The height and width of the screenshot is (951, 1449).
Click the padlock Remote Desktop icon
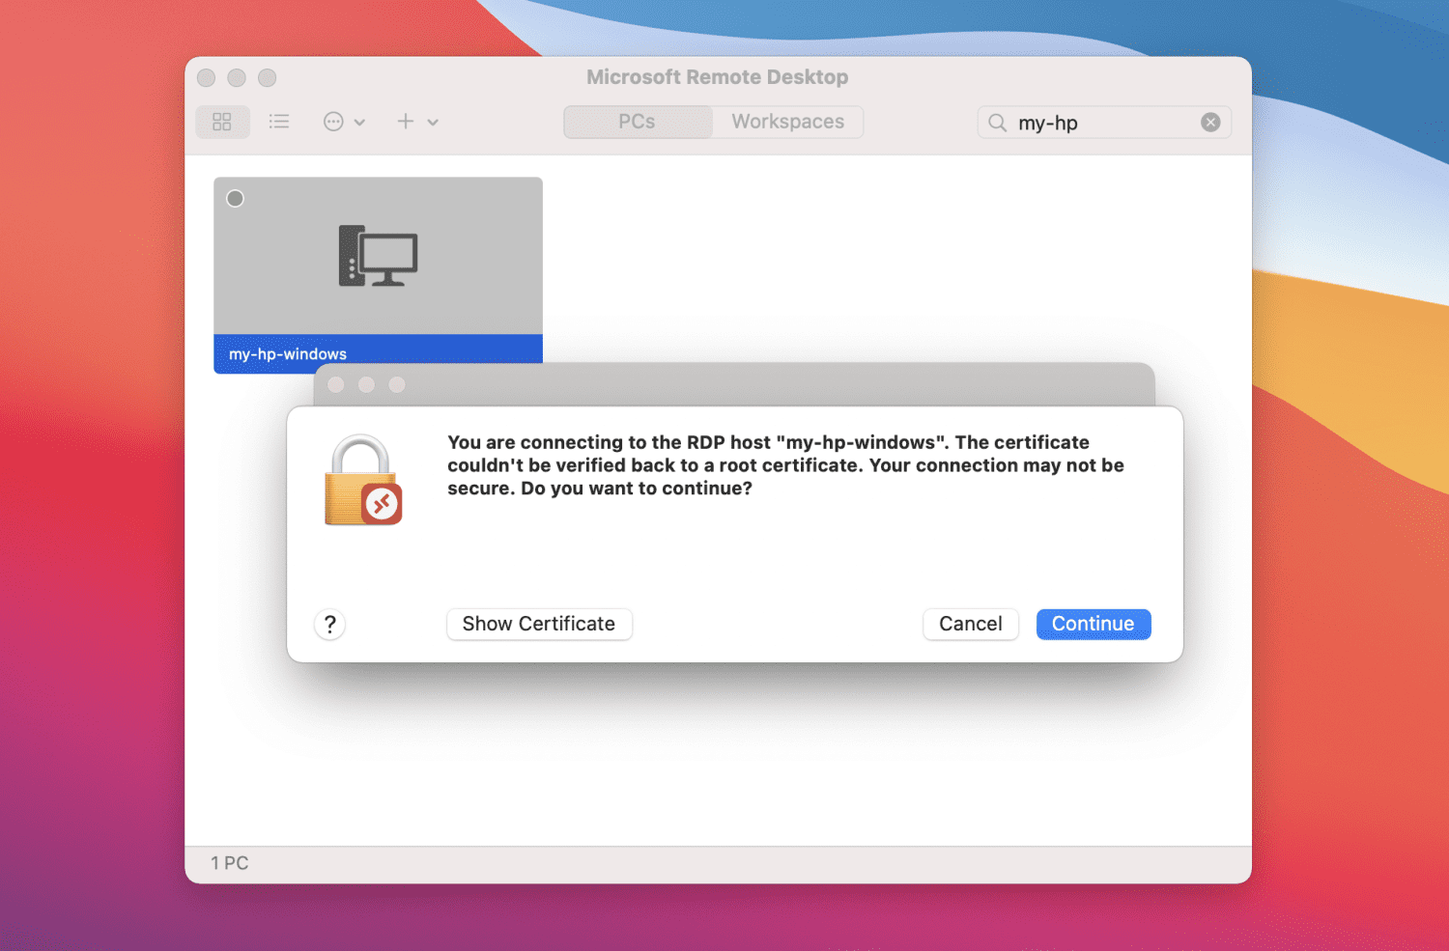362,481
